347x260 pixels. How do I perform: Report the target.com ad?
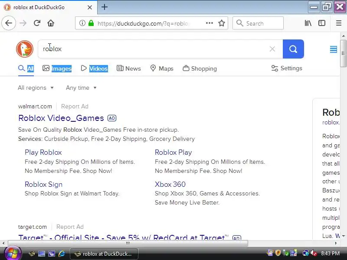tap(70, 227)
